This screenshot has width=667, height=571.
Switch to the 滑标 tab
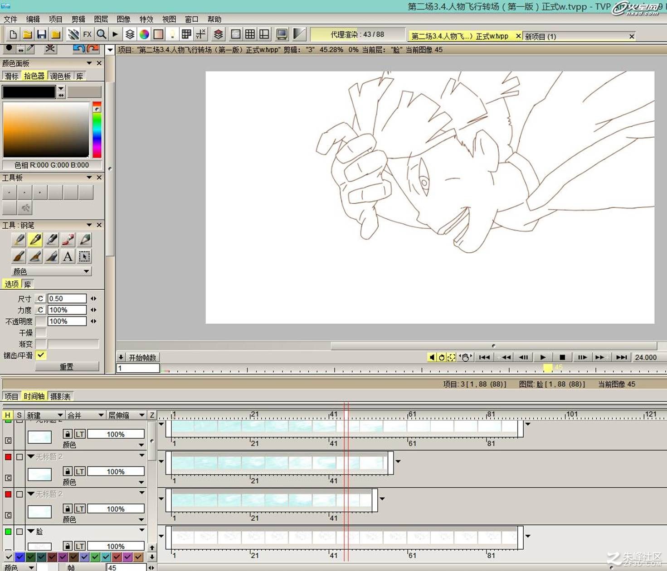point(12,76)
